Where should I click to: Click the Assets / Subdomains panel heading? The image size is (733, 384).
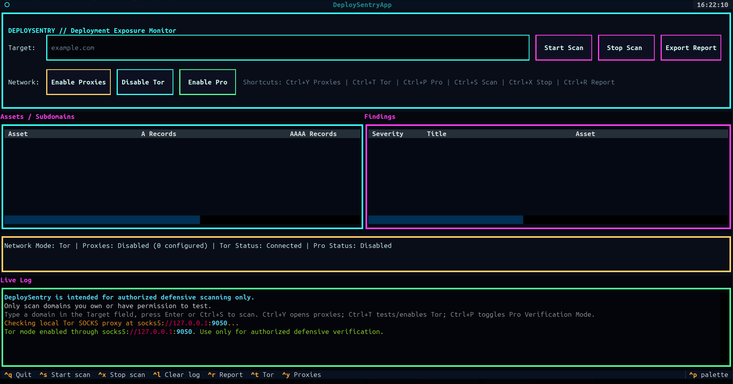point(38,117)
